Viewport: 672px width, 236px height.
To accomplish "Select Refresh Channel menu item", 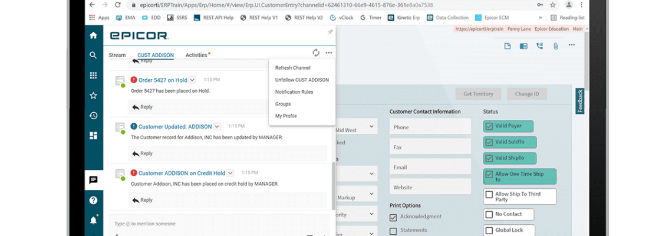I will point(293,68).
